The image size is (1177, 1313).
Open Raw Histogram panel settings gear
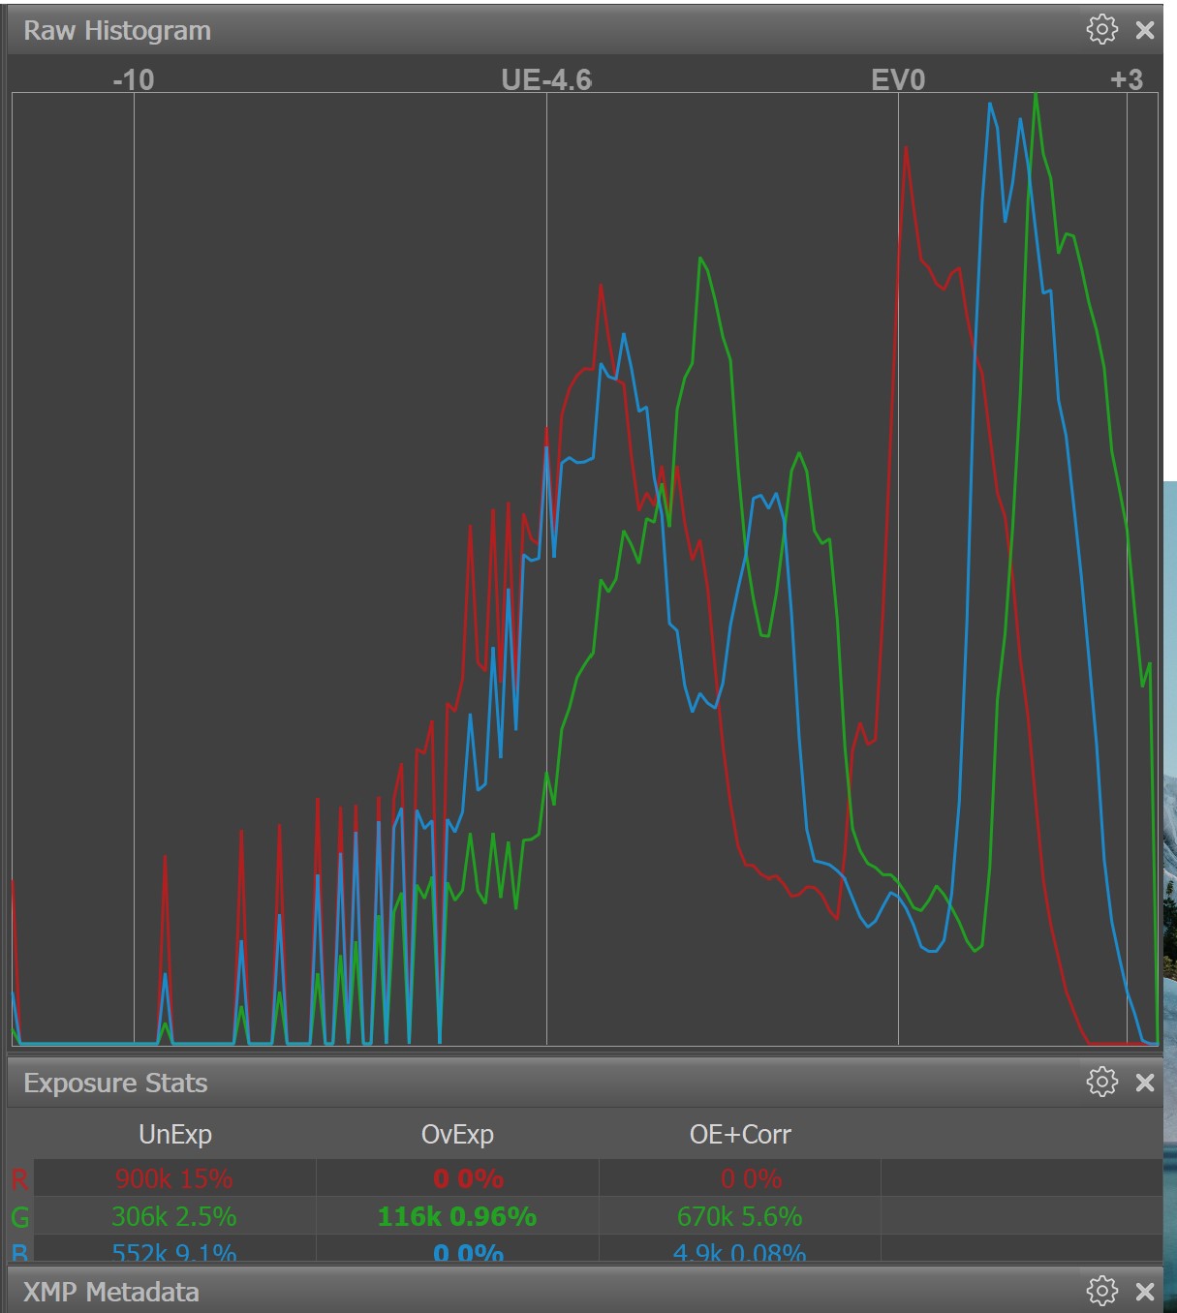click(1101, 29)
